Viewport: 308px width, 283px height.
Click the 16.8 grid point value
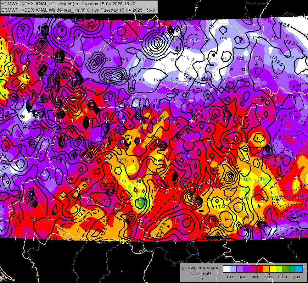pyautogui.click(x=223, y=39)
